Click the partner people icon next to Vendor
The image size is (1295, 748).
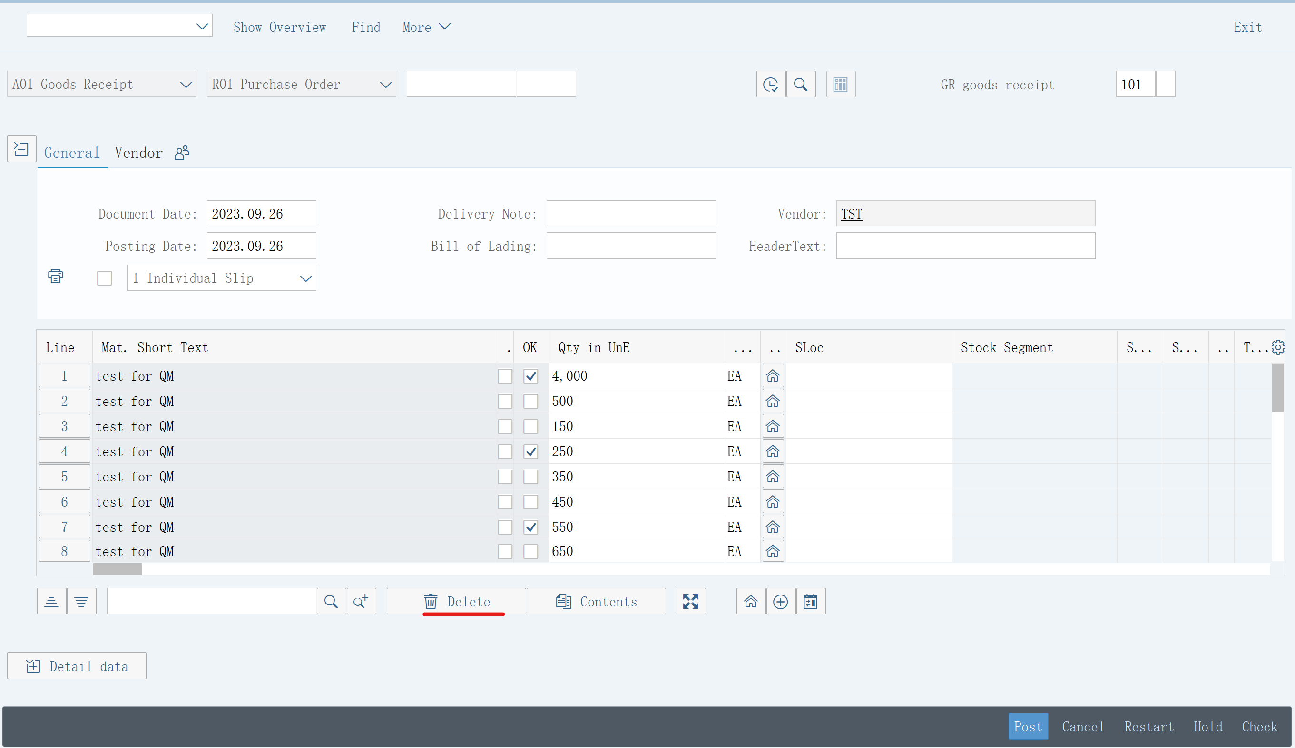182,153
